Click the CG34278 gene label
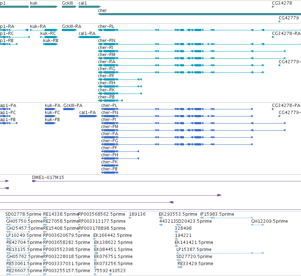The height and width of the screenshot is (276, 301). point(282,3)
